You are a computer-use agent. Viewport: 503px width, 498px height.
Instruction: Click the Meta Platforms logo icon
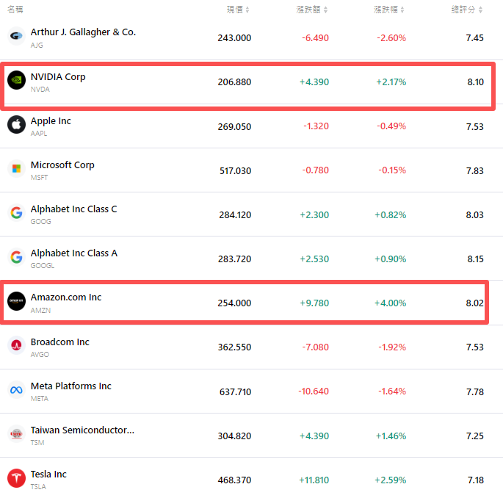tap(16, 390)
